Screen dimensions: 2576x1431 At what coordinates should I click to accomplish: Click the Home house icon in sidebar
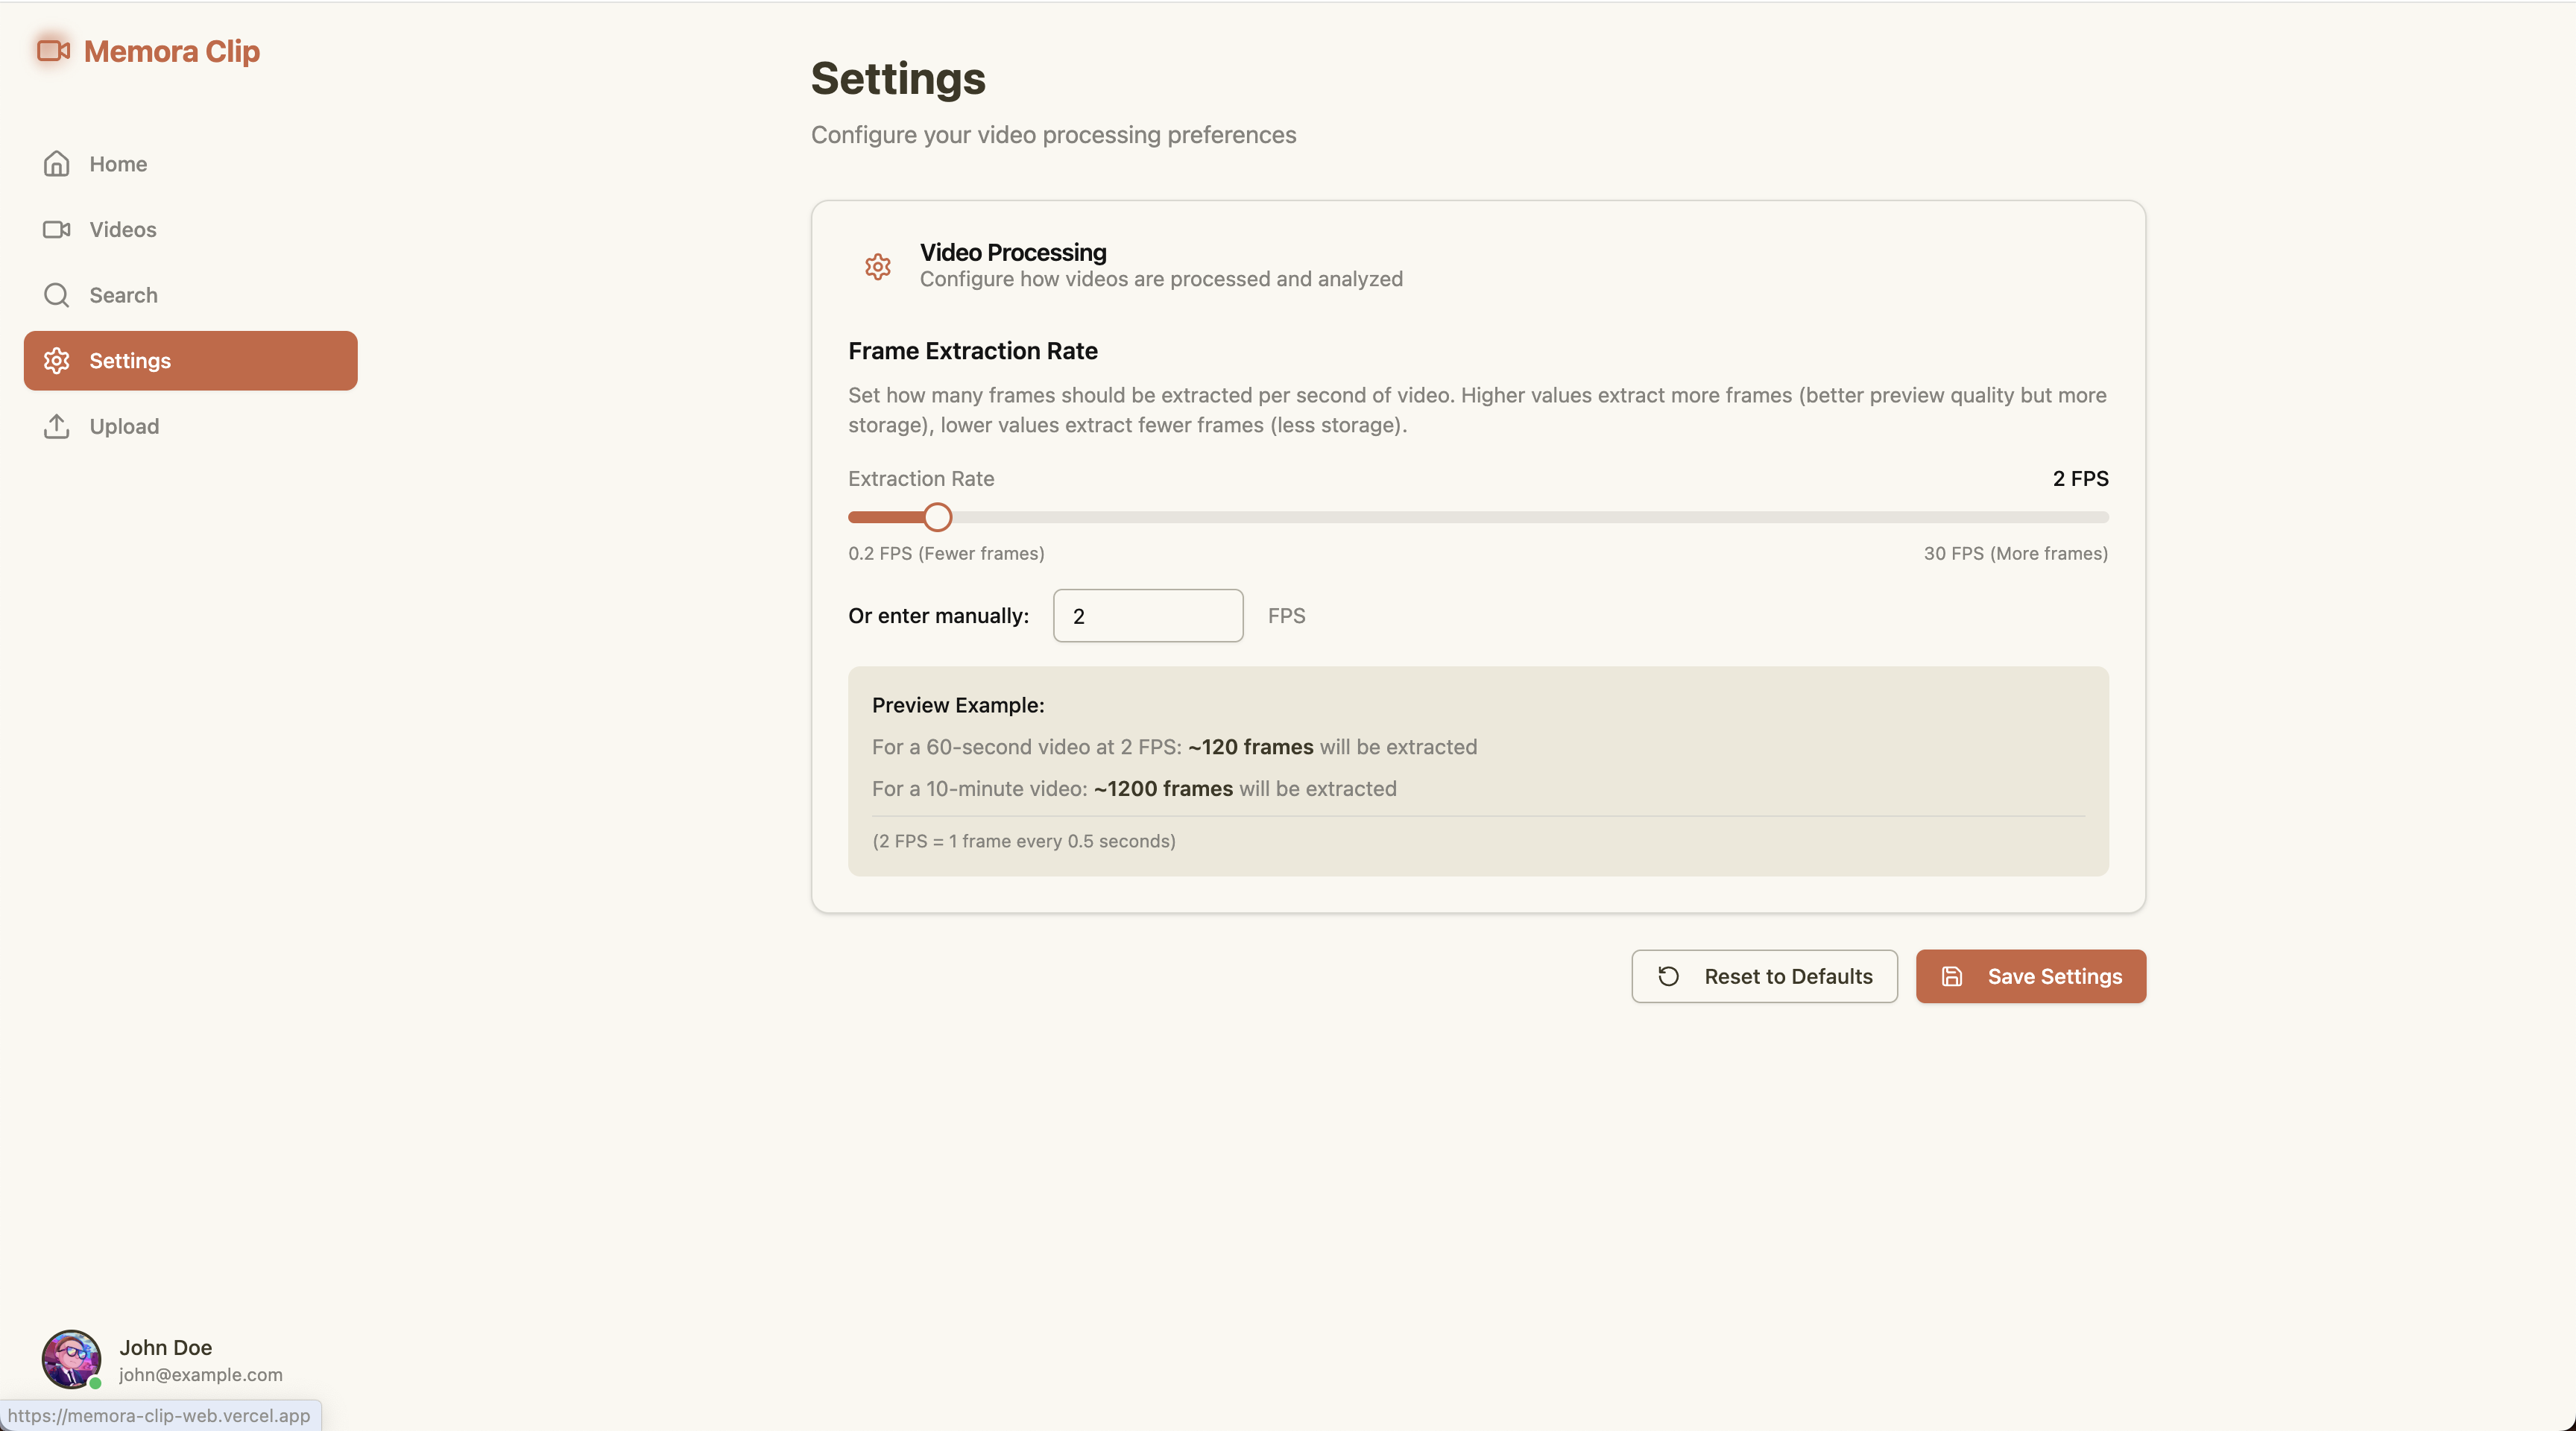pos(56,163)
